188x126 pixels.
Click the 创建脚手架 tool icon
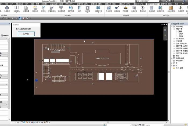click(x=98, y=8)
